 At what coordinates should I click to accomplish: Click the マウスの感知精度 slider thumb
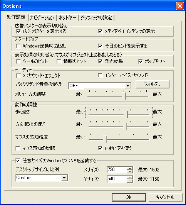[105, 139]
